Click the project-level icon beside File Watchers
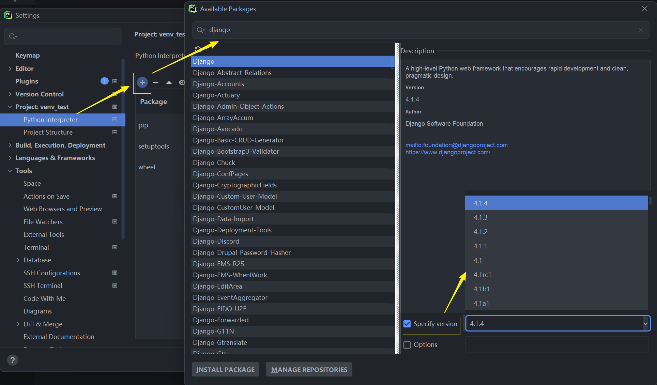 [115, 221]
